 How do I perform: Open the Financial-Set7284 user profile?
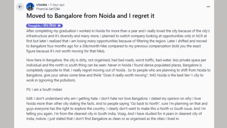click(x=48, y=9)
